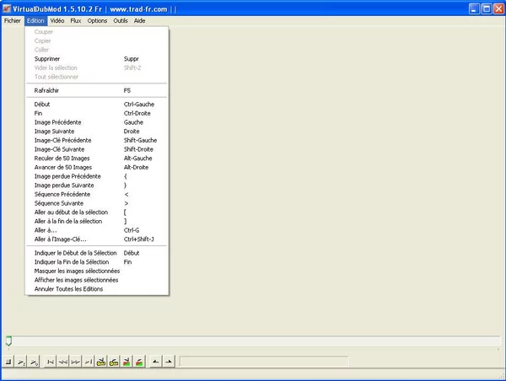Scan forward to next scene icon
Image resolution: width=506 pixels, height=381 pixels.
tap(139, 362)
